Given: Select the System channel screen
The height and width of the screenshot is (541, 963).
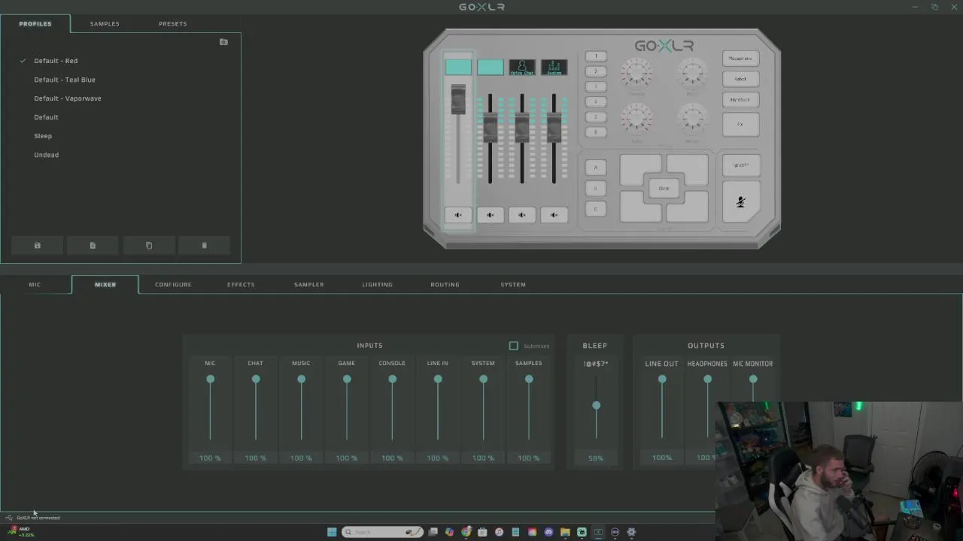Looking at the screenshot, I should [x=554, y=68].
